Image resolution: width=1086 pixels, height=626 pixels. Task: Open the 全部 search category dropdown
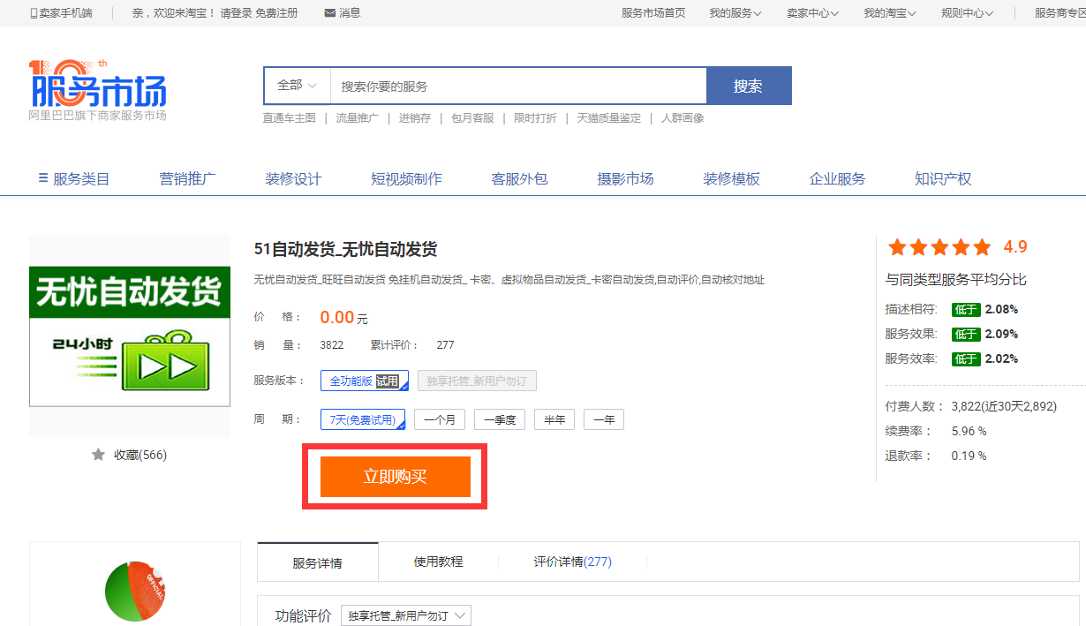(297, 86)
